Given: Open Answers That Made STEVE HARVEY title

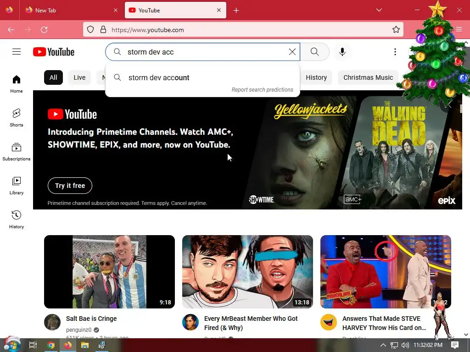Looking at the screenshot, I should point(384,323).
